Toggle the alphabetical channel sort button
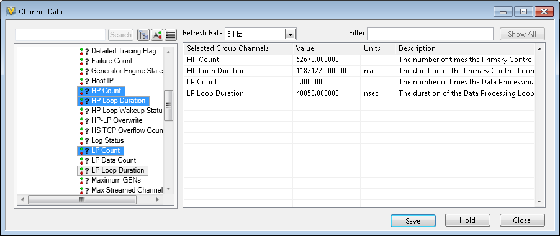Image resolution: width=560 pixels, height=236 pixels. [x=157, y=35]
